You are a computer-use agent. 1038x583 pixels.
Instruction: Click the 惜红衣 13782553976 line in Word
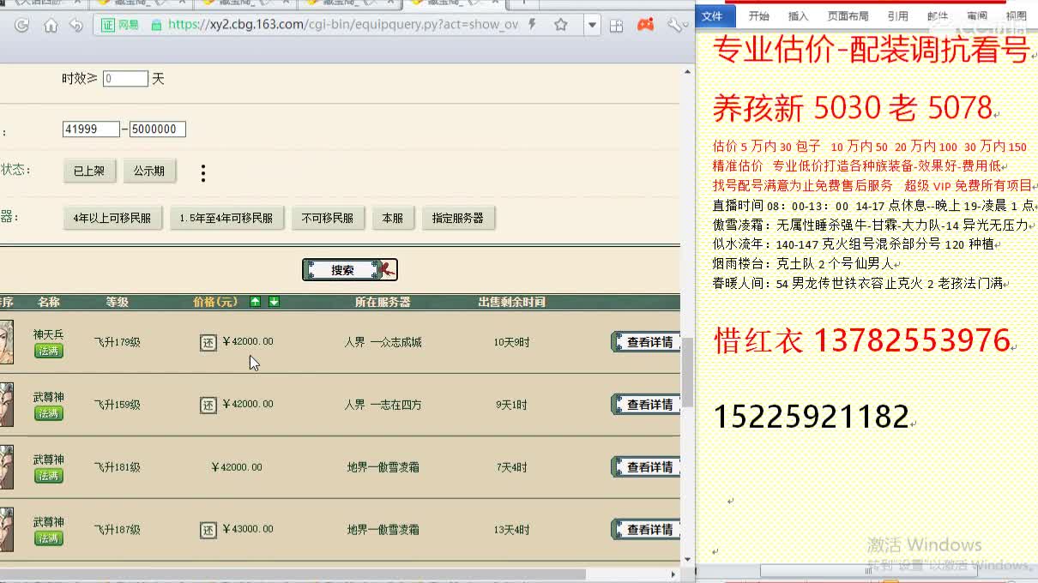[862, 341]
